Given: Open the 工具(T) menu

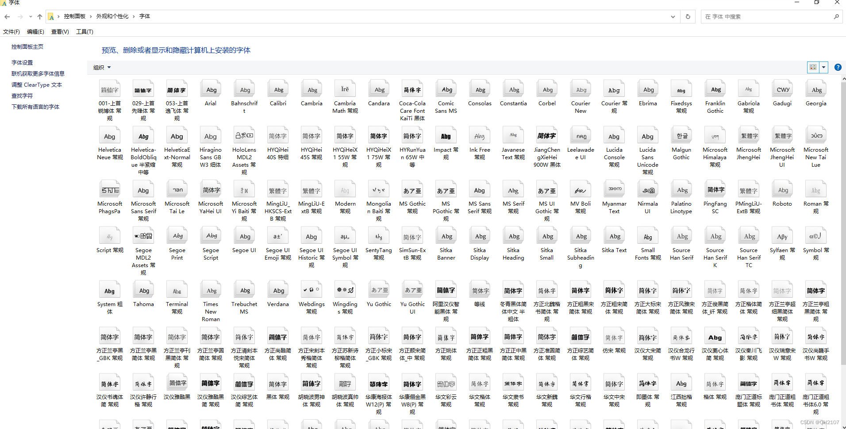Looking at the screenshot, I should [85, 32].
